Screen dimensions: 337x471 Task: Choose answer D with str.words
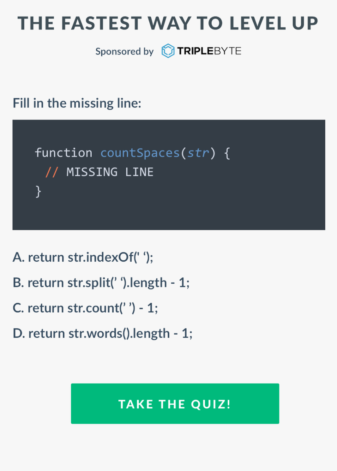click(103, 333)
